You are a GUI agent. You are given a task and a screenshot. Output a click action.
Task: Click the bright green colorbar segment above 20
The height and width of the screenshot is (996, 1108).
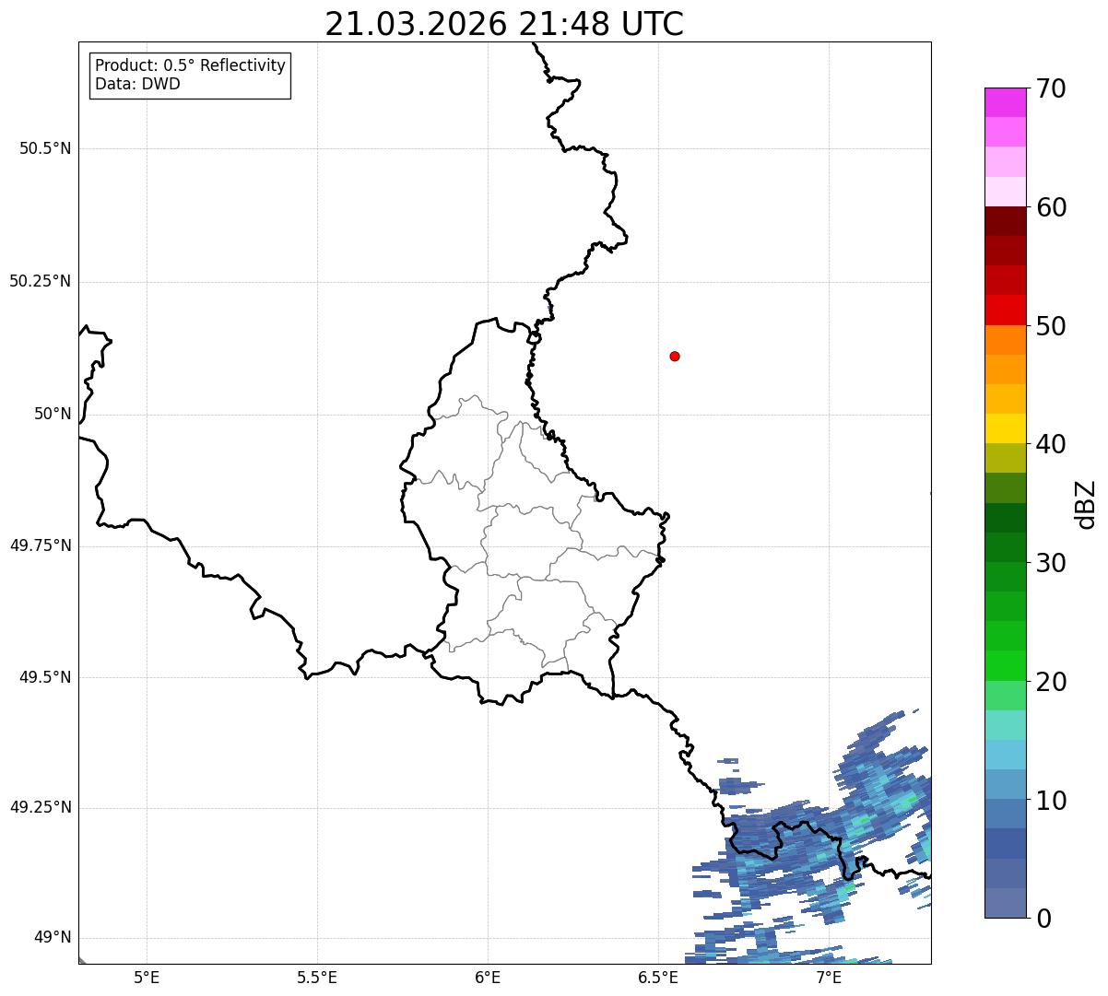1005,666
